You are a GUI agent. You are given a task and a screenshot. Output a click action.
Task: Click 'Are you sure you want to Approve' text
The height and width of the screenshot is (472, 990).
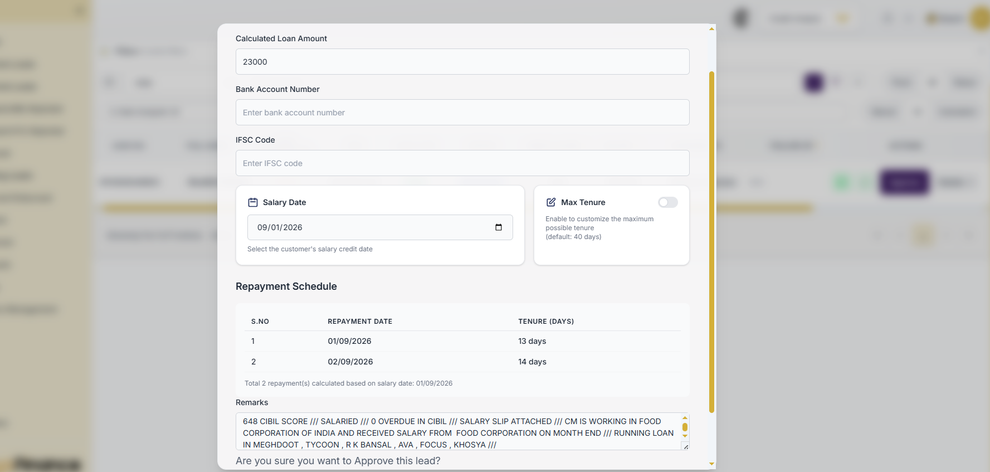coord(338,461)
